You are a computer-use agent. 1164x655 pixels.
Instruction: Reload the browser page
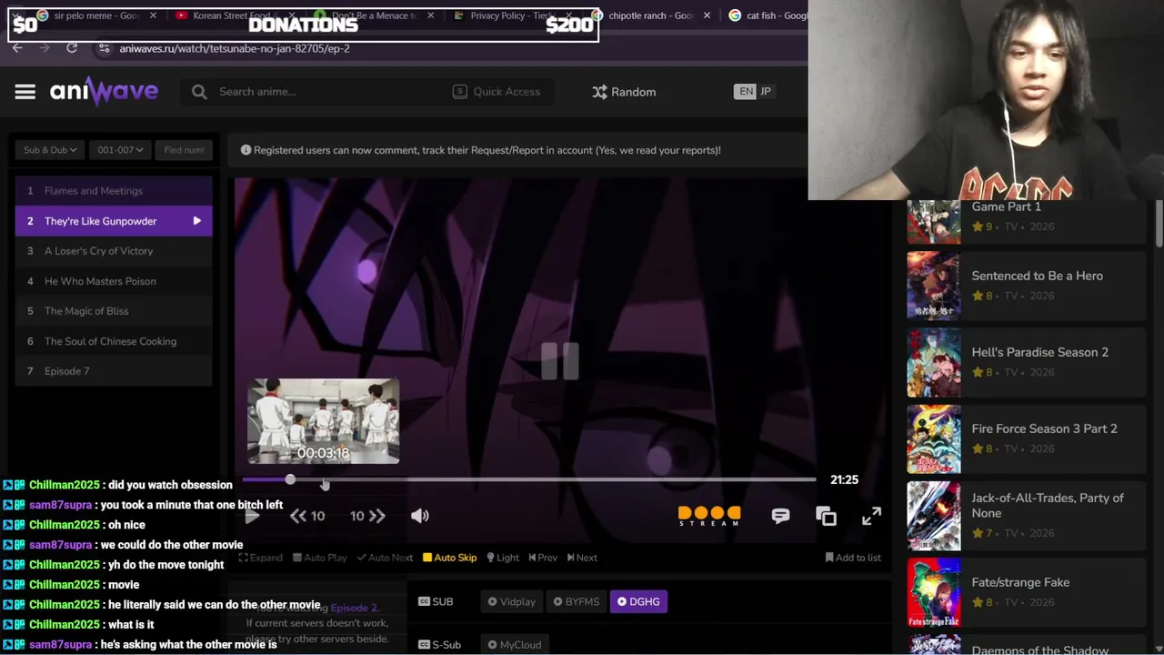tap(72, 48)
